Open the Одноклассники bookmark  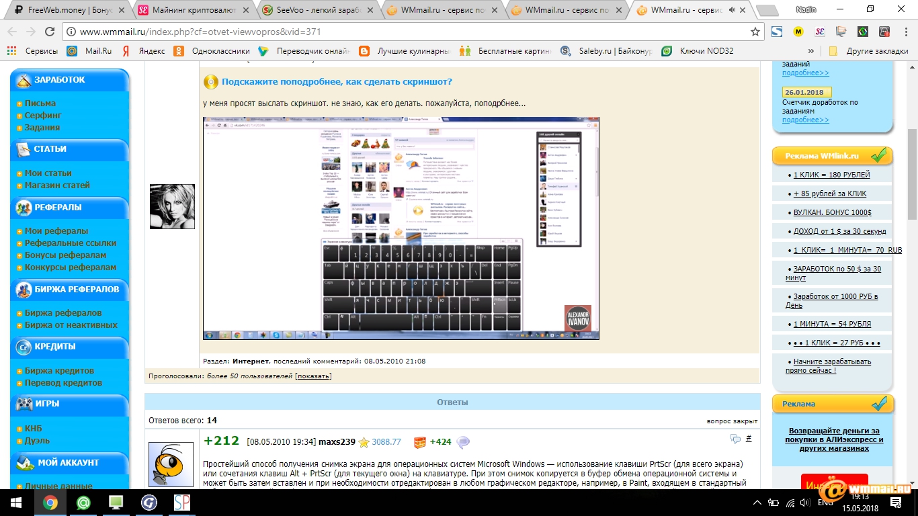click(x=212, y=51)
